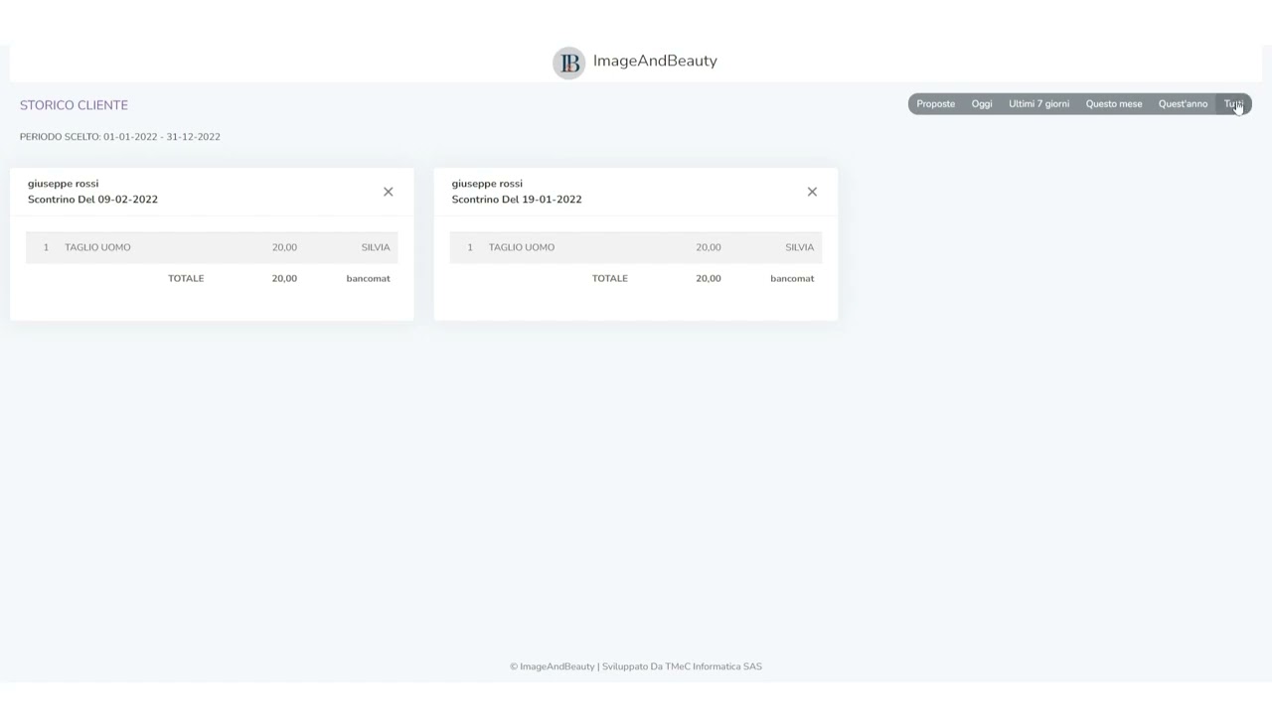Filter by Questo mese
1272x715 pixels.
[1114, 104]
